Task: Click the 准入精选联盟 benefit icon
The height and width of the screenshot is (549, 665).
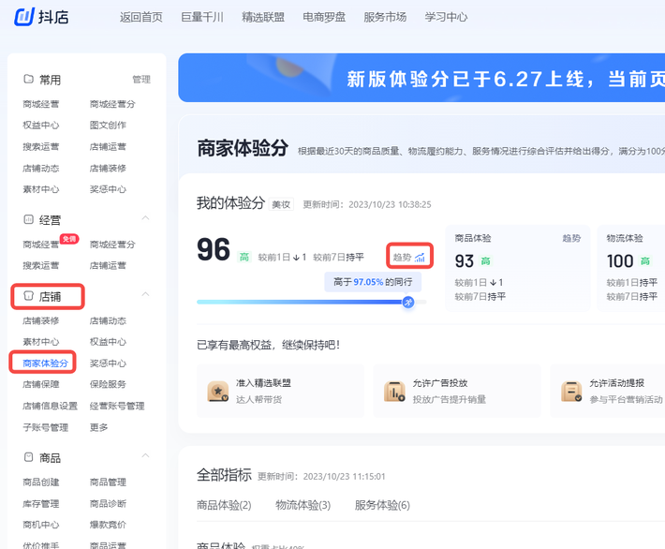Action: point(218,391)
